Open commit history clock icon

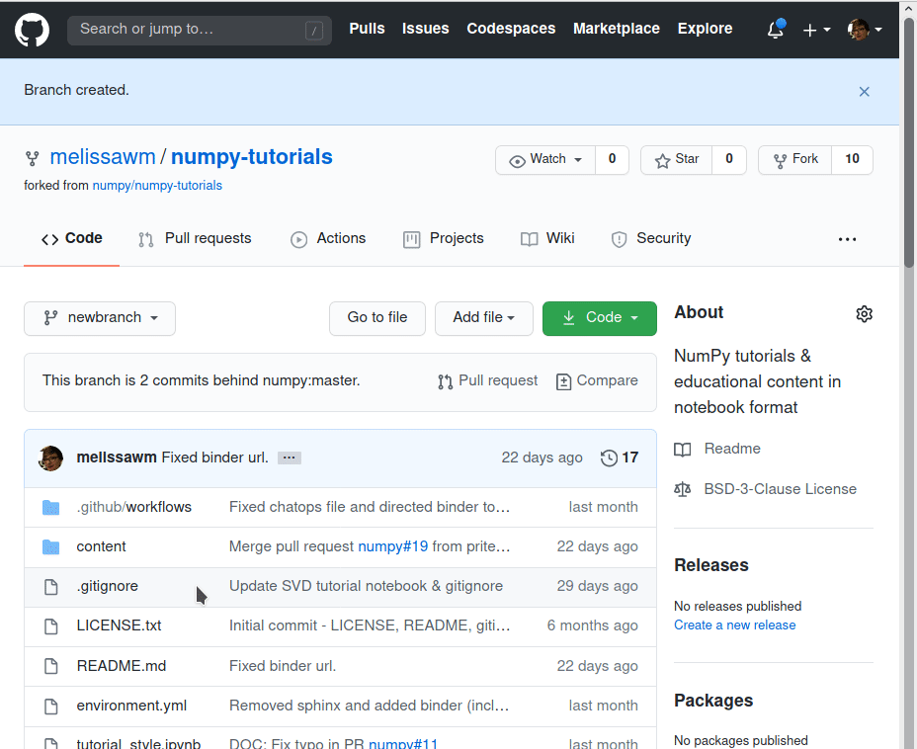pos(609,458)
